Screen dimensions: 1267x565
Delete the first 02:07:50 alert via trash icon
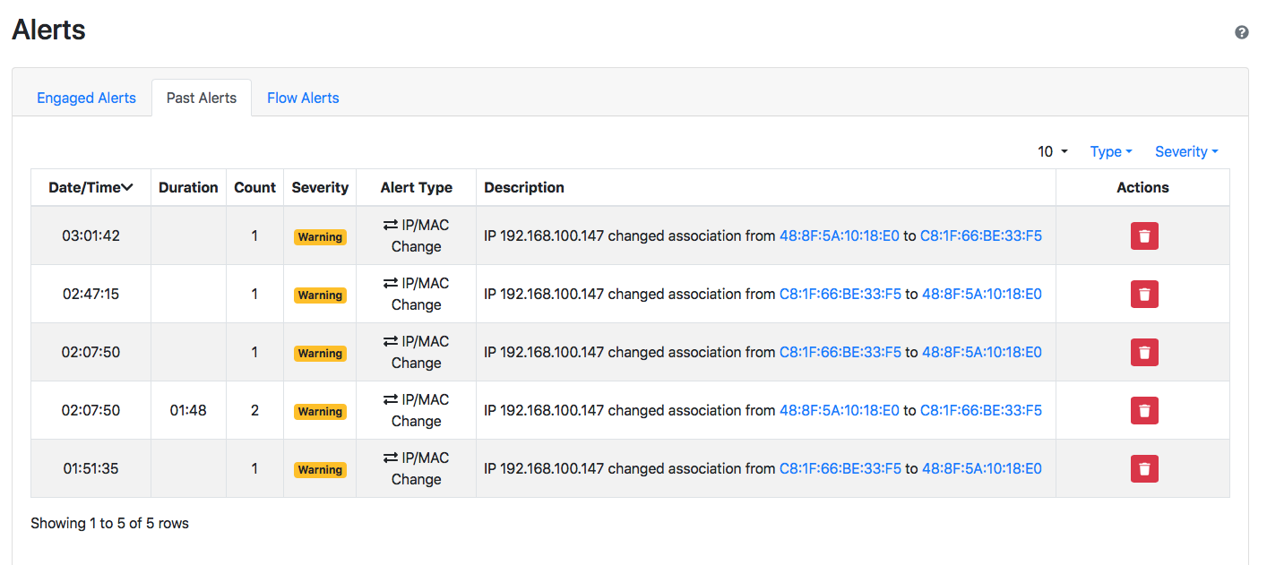tap(1144, 352)
